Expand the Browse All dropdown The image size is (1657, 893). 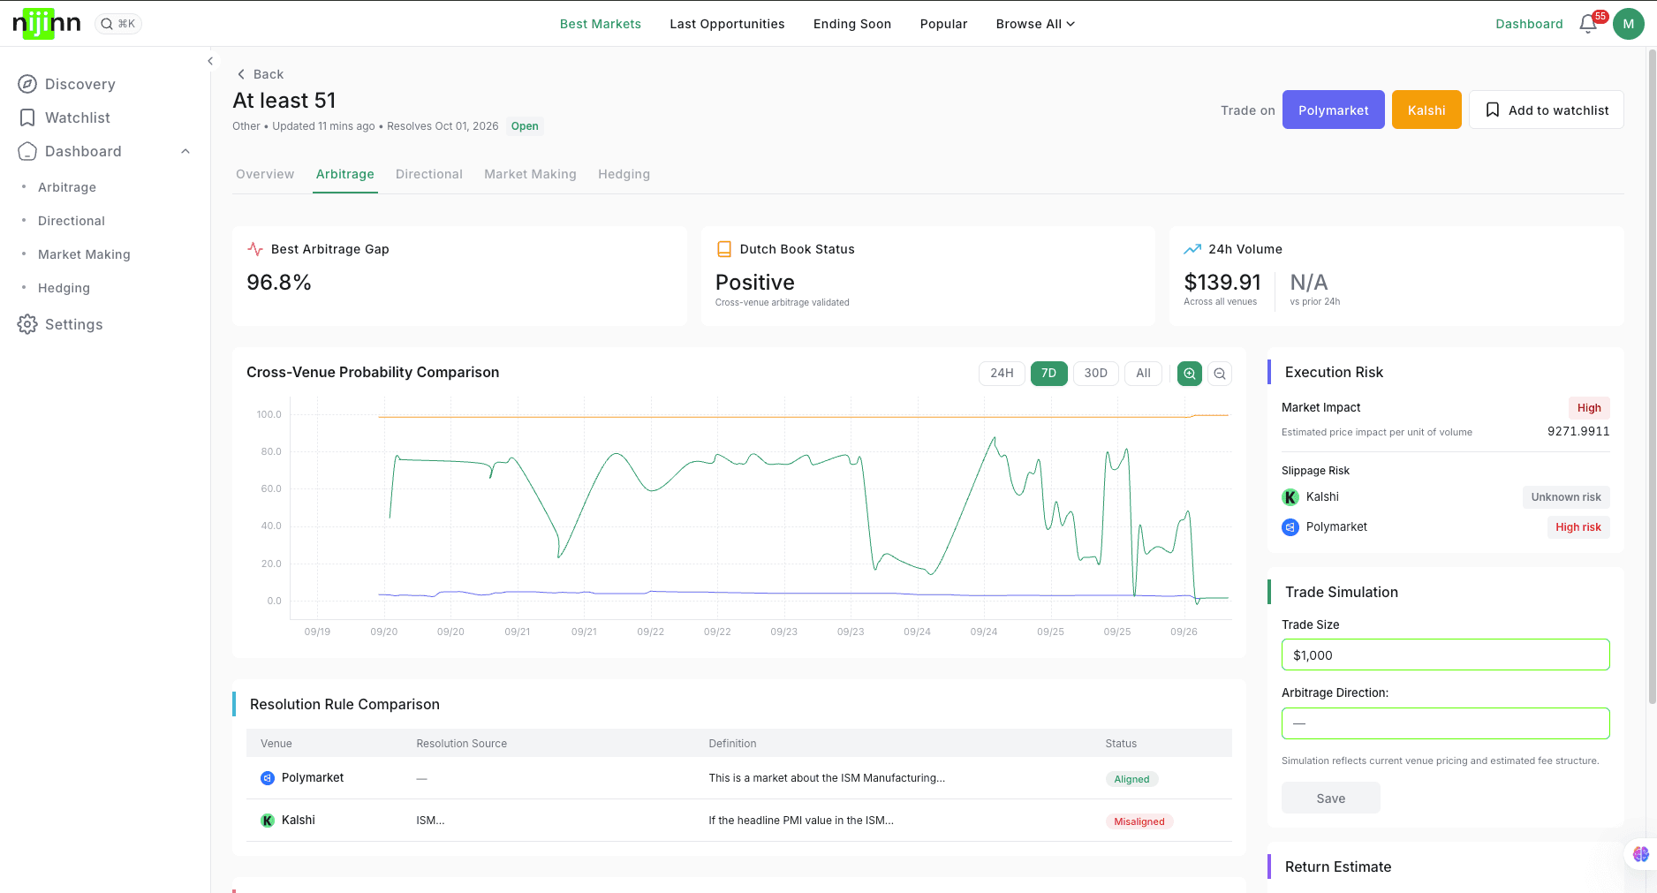pos(1035,24)
